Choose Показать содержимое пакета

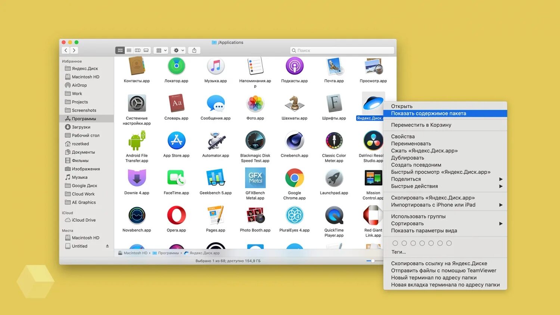445,113
